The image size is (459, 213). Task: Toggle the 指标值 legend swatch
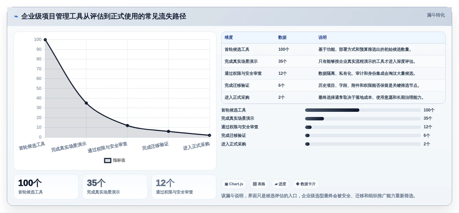(108, 160)
